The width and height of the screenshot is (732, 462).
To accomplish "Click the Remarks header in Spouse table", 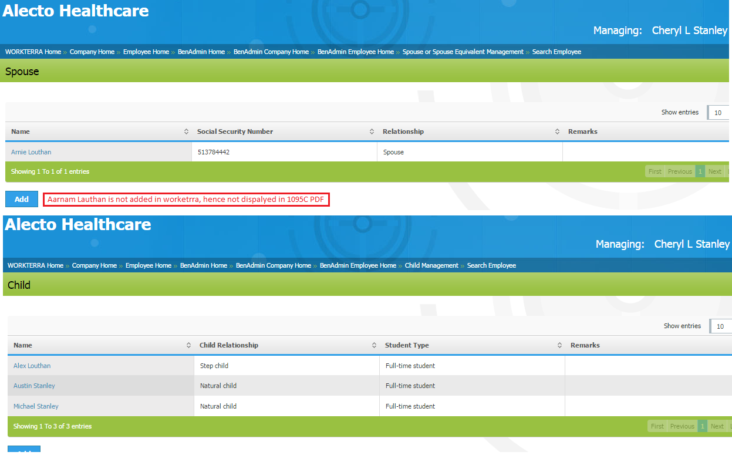I will click(x=583, y=131).
